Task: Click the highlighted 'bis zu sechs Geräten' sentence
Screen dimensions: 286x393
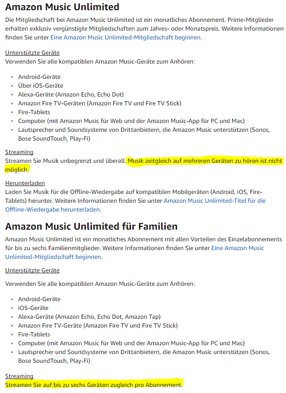Action: point(94,385)
